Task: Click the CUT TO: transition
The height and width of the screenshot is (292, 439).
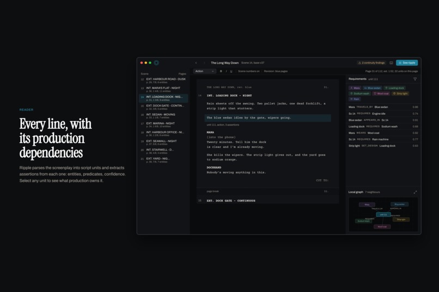Action: coord(322,181)
